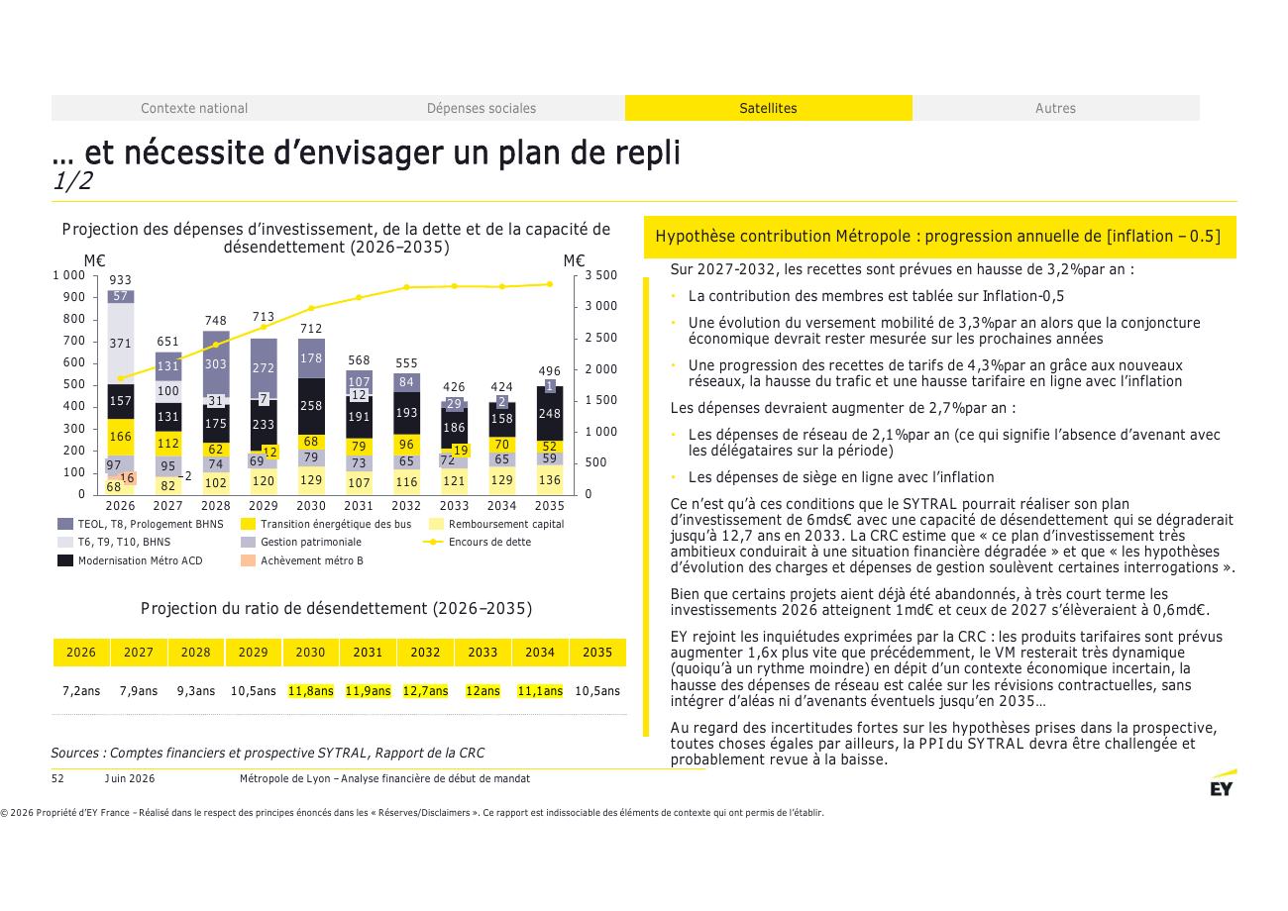The height and width of the screenshot is (911, 1288).
Task: Select the highlighted "11,8ans" ratio value
Action: pyautogui.click(x=310, y=691)
